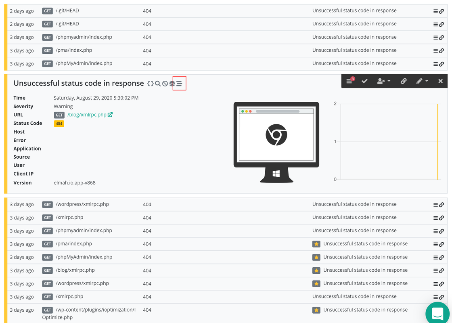The height and width of the screenshot is (323, 452).
Task: Click the yellow bar in occurrences chart
Action: click(437, 142)
